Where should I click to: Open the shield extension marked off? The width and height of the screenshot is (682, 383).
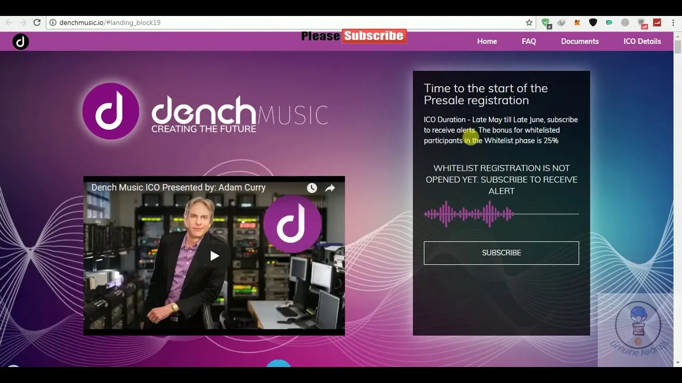pyautogui.click(x=642, y=23)
